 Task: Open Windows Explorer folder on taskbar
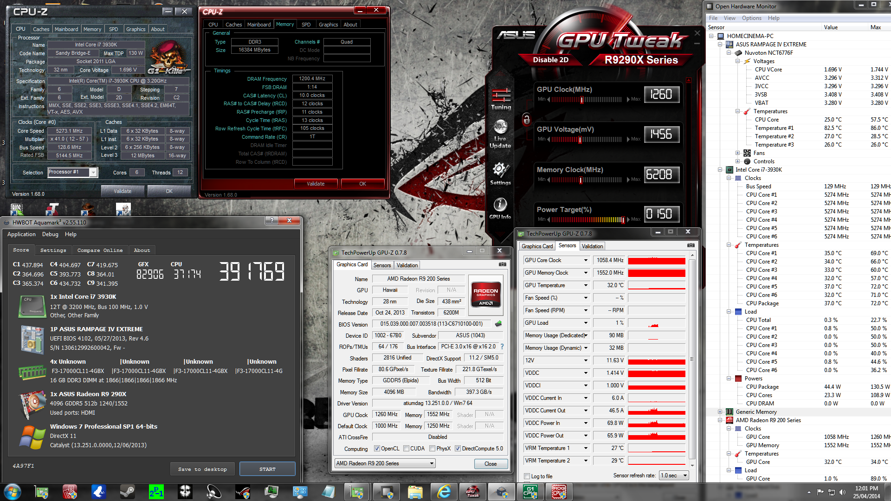[x=415, y=492]
